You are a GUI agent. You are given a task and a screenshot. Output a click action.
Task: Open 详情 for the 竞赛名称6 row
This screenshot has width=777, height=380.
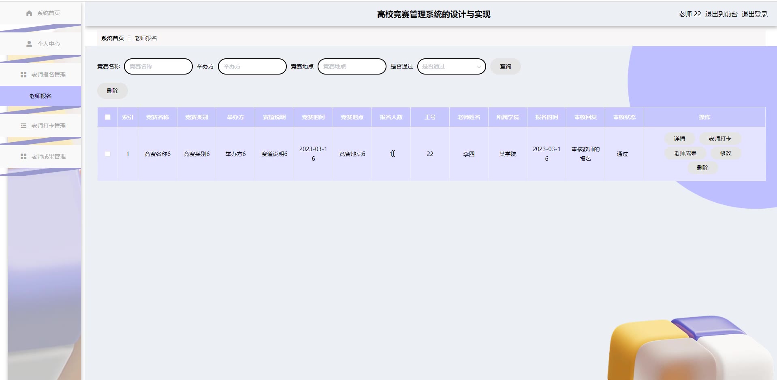(680, 139)
